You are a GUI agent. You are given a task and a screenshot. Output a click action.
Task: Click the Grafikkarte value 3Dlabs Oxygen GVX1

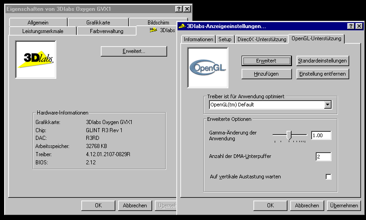[x=109, y=122]
